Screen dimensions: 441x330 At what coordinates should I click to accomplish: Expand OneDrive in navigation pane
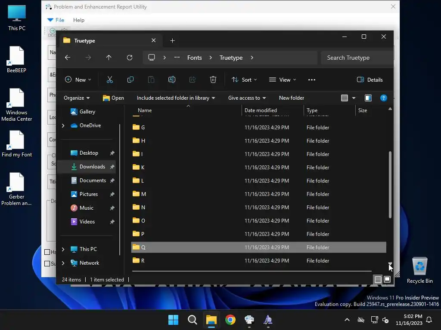point(63,125)
